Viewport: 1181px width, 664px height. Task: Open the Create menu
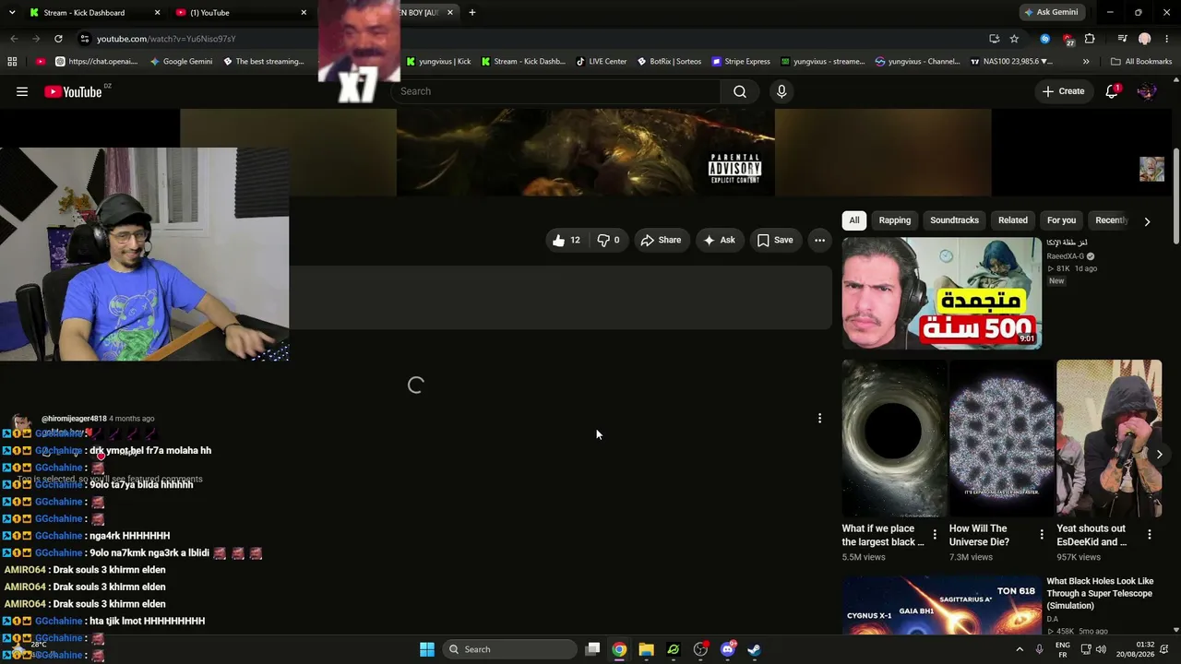[1063, 91]
